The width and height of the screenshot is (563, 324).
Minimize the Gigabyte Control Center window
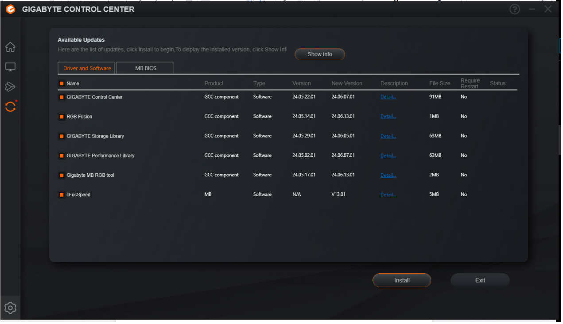[x=532, y=9]
